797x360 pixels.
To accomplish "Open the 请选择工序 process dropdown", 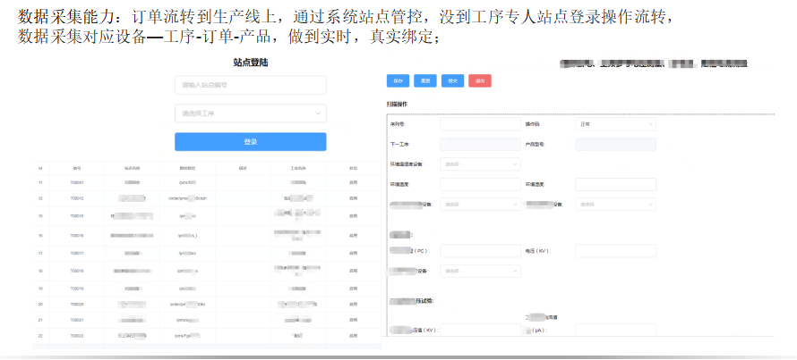I will (250, 113).
